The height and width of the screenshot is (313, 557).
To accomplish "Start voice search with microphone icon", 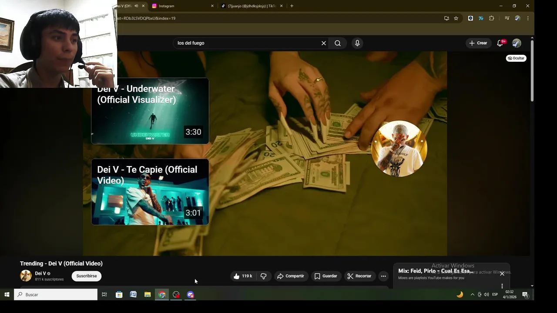I will pyautogui.click(x=357, y=43).
